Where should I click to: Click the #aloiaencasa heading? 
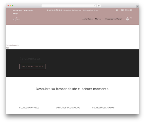[30, 58]
